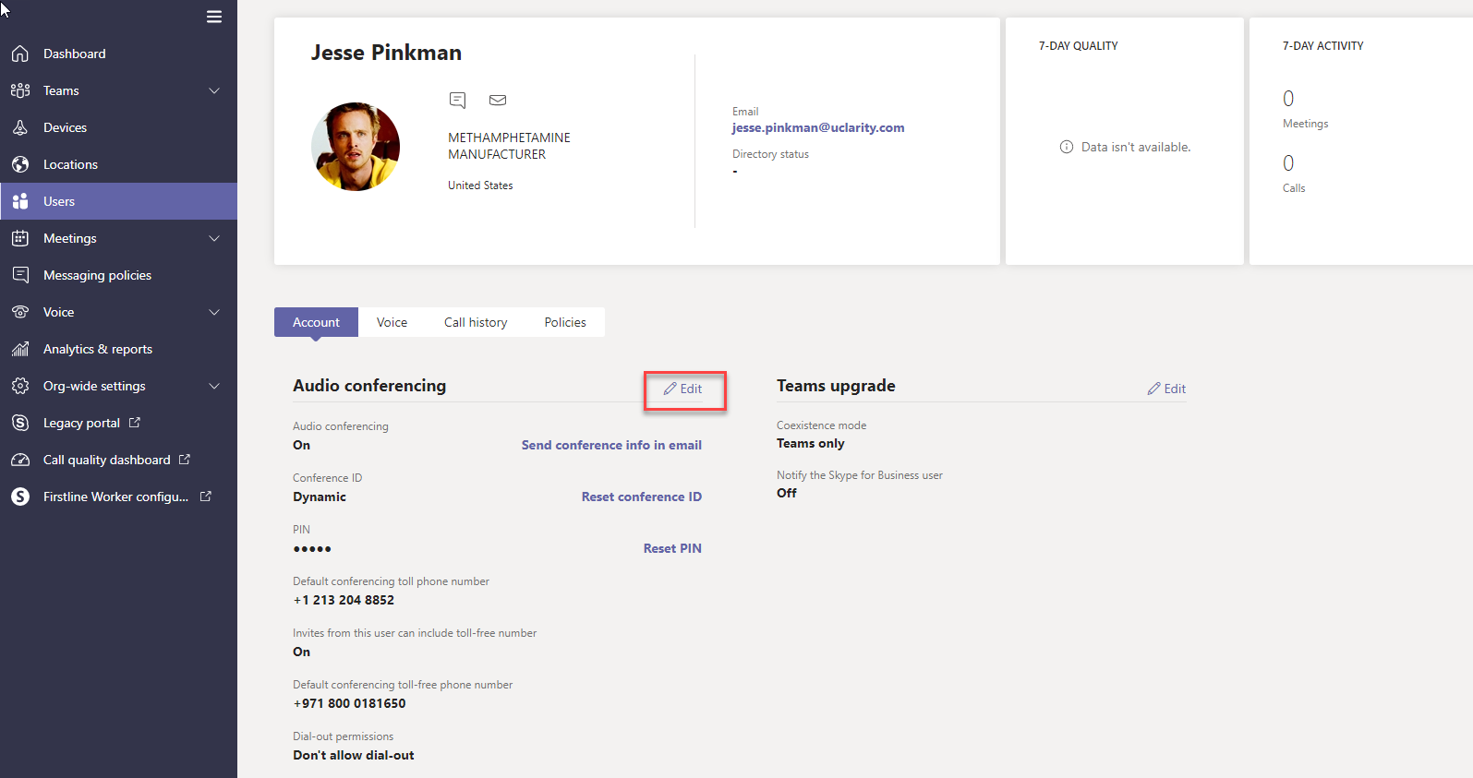Send mail to Jesse Pinkman via envelope icon
Viewport: 1473px width, 778px height.
[x=498, y=100]
